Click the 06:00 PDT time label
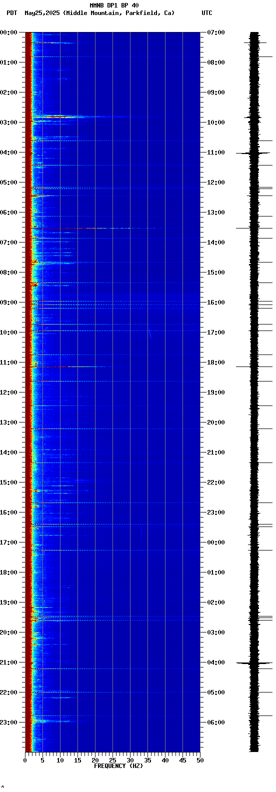Viewport: 276px width, 792px height. point(9,212)
